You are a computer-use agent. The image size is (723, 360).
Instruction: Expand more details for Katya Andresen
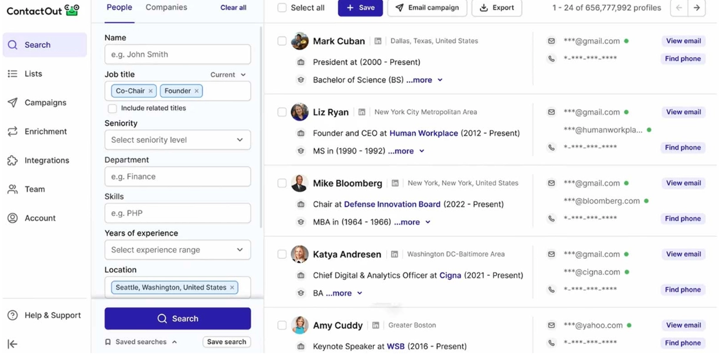[344, 294]
